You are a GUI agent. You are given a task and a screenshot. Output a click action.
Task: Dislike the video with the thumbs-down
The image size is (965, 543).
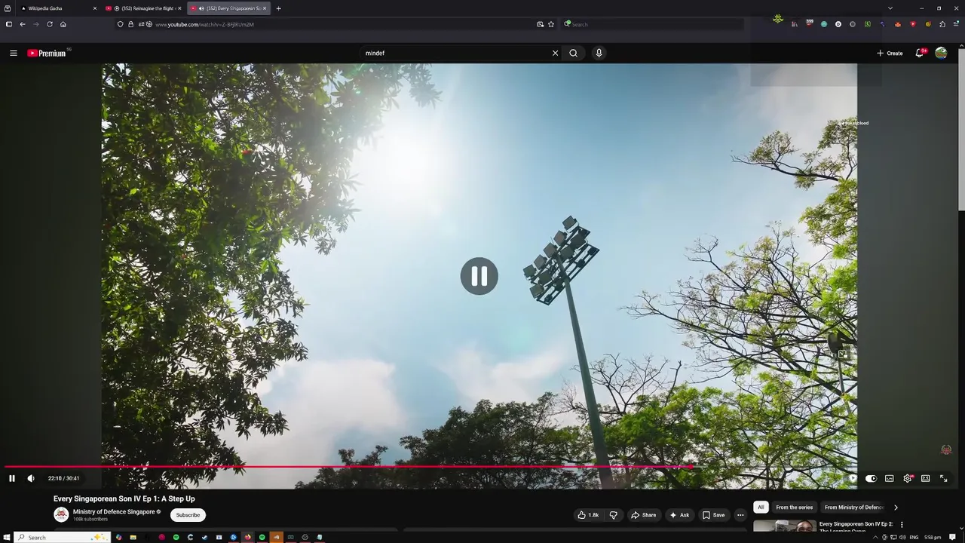click(x=613, y=515)
